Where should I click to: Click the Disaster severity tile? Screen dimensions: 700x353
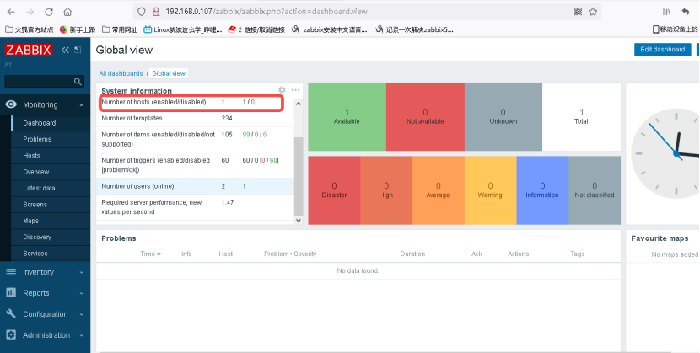point(334,190)
